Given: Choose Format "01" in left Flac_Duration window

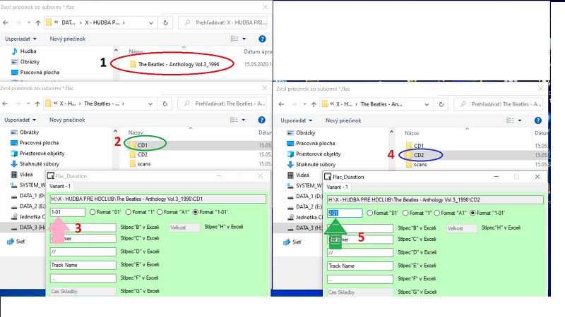Looking at the screenshot, I should click(93, 213).
